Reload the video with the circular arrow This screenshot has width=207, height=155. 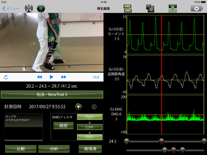coord(6,77)
